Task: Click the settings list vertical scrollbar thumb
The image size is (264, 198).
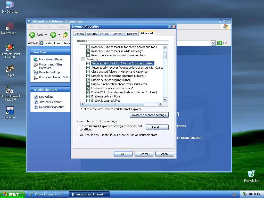Action: tap(165, 56)
